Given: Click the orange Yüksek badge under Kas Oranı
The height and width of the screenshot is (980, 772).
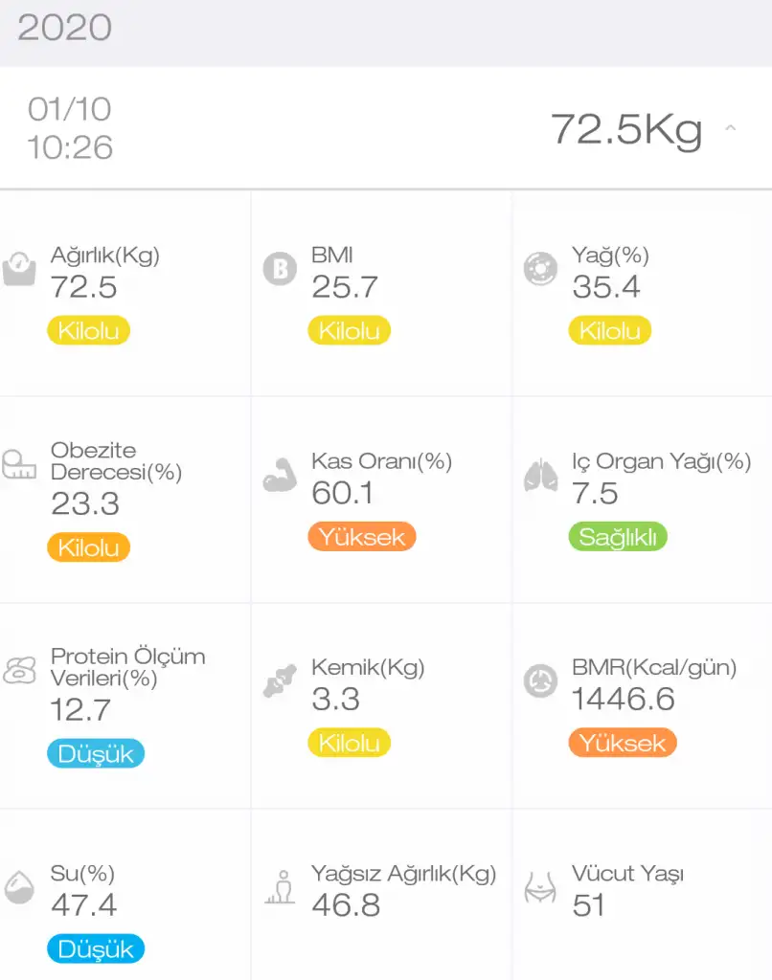Looking at the screenshot, I should point(362,537).
